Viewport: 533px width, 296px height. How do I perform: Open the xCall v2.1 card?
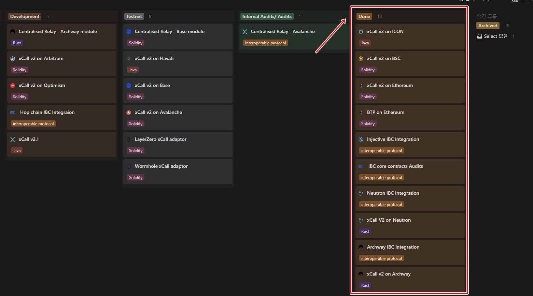pyautogui.click(x=62, y=145)
